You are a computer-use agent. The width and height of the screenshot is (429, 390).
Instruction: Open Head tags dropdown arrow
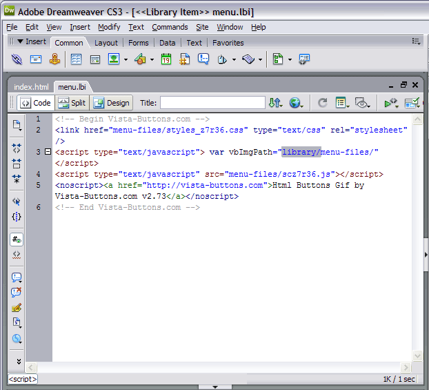click(x=235, y=59)
